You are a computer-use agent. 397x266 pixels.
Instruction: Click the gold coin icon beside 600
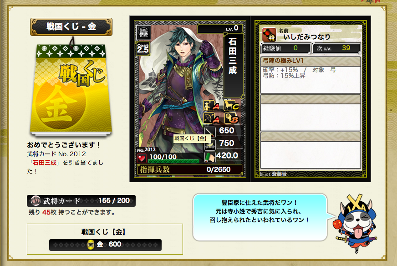[x=91, y=245]
